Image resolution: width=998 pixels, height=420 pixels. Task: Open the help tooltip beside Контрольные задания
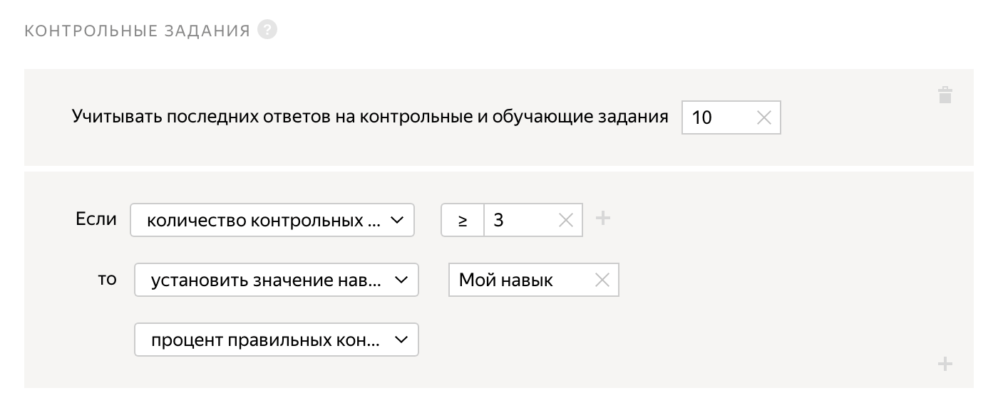click(267, 31)
